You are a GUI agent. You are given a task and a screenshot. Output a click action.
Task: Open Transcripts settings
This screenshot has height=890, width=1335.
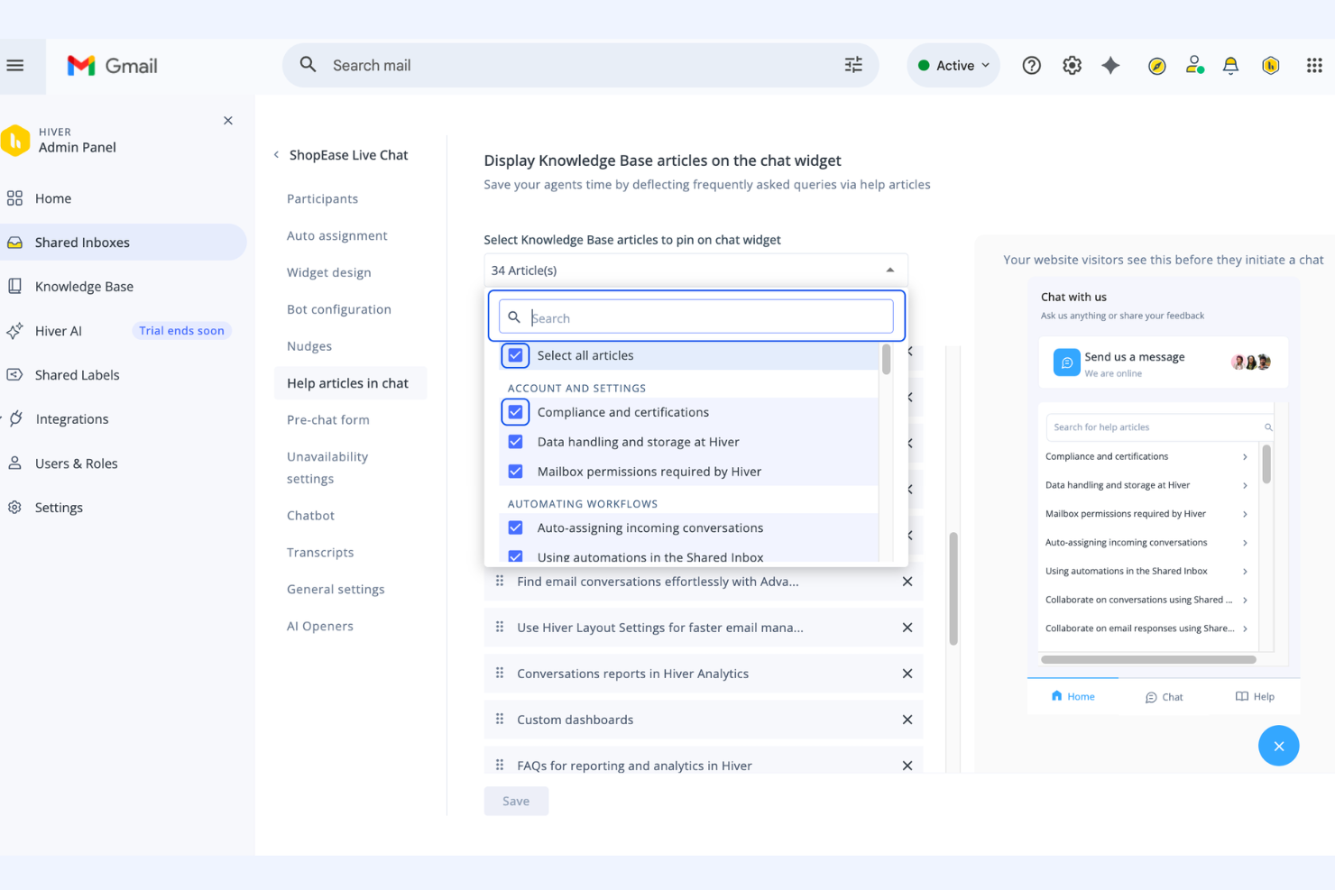(320, 553)
